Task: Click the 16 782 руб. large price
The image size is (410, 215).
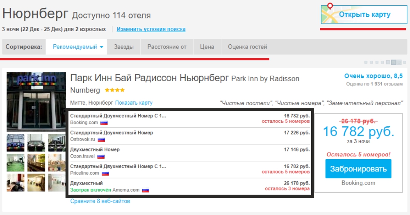Action: [358, 131]
